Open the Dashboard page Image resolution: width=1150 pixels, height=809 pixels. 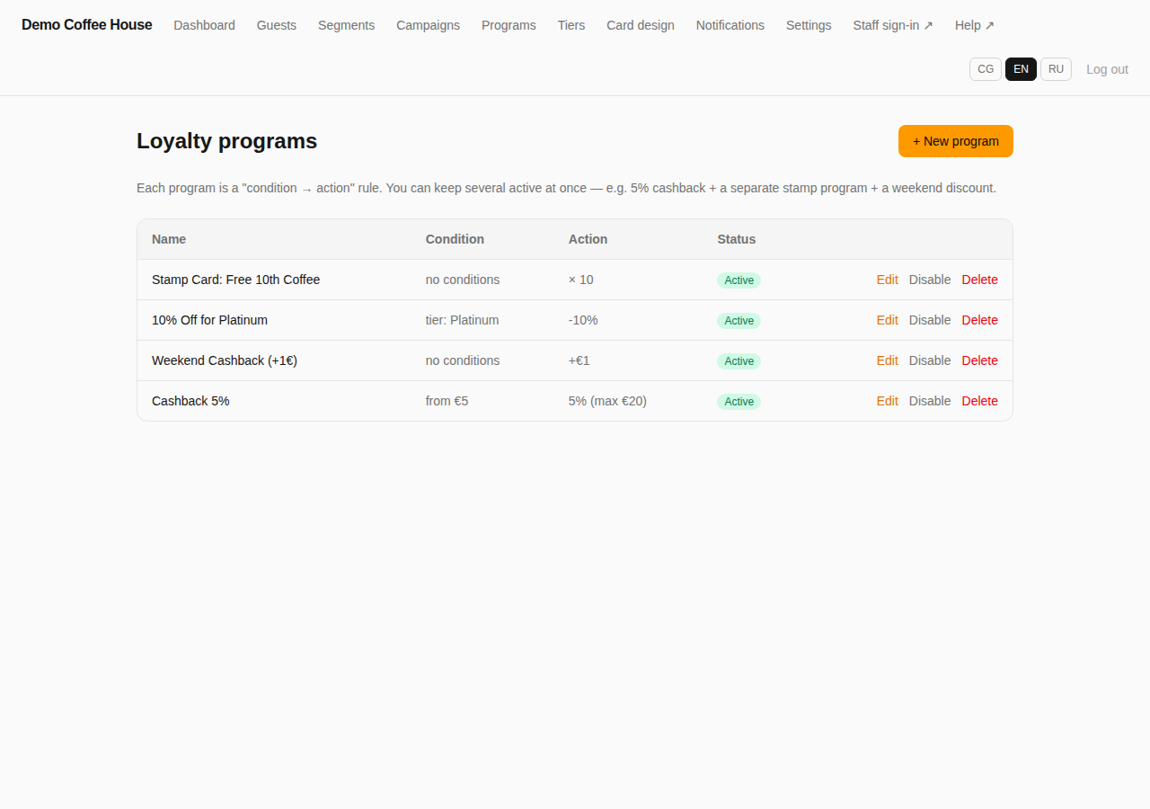[x=204, y=25]
